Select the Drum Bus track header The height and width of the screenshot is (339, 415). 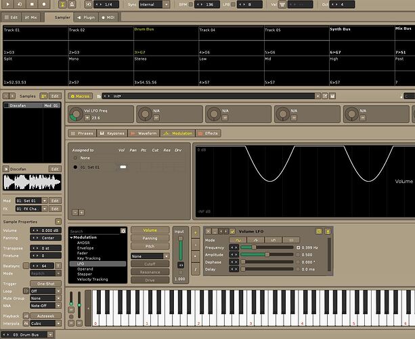(x=144, y=29)
